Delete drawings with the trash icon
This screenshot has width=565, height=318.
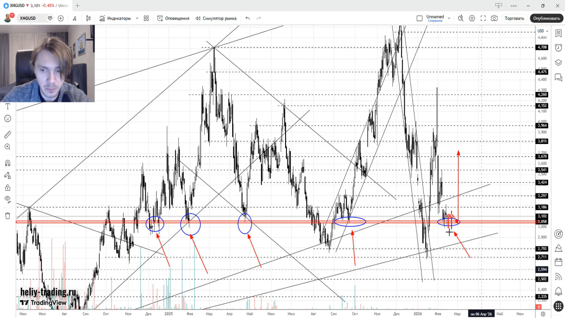8,216
